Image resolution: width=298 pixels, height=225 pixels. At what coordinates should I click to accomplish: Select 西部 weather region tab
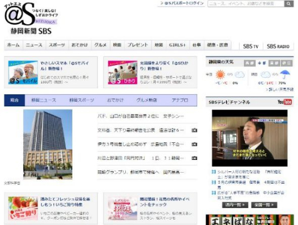[x=249, y=63]
